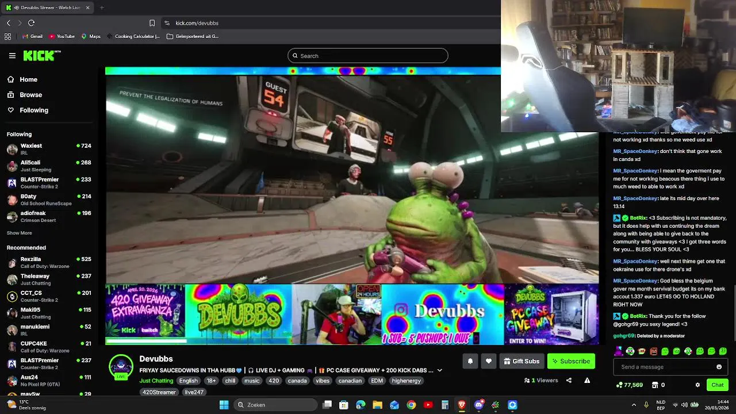Reload the current page
Screen dimensions: 736x414
pos(31,23)
